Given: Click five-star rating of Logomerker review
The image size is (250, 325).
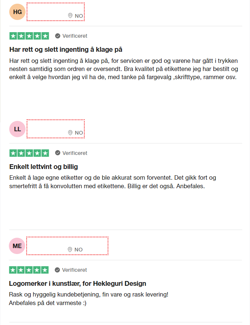Looking at the screenshot, I should (x=29, y=270).
